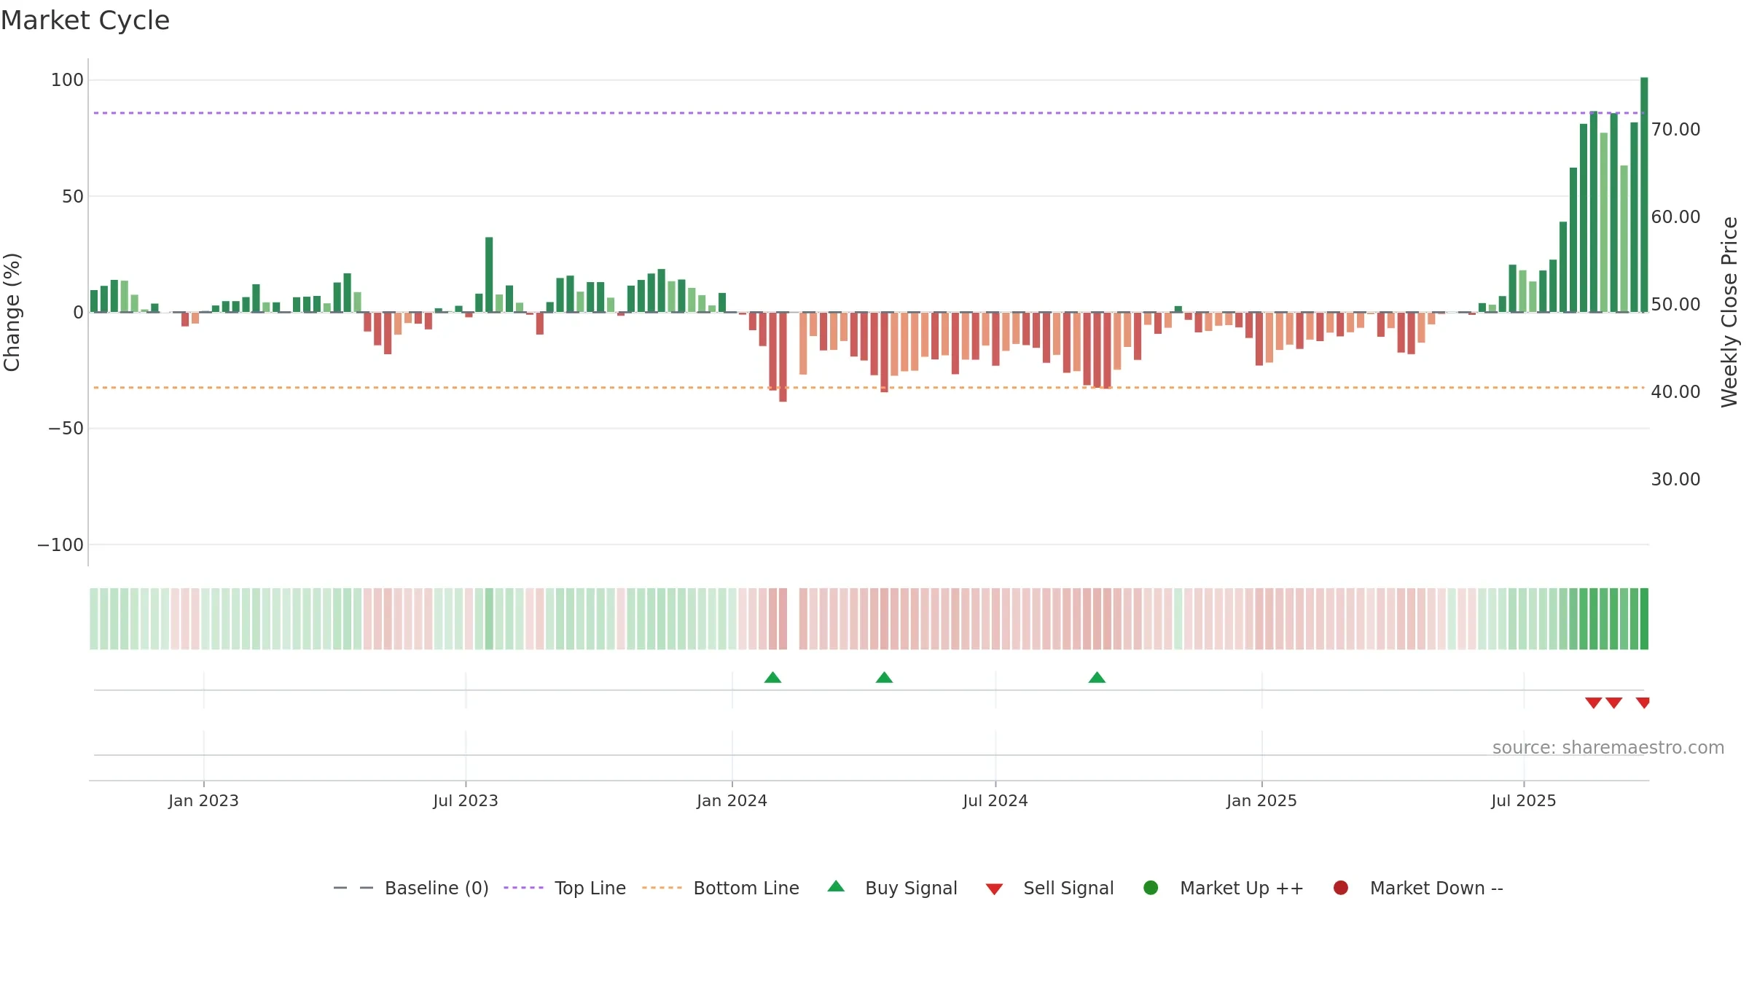This screenshot has height=984, width=1749.
Task: Toggle the Sell Signal legend entry
Action: tap(1050, 888)
